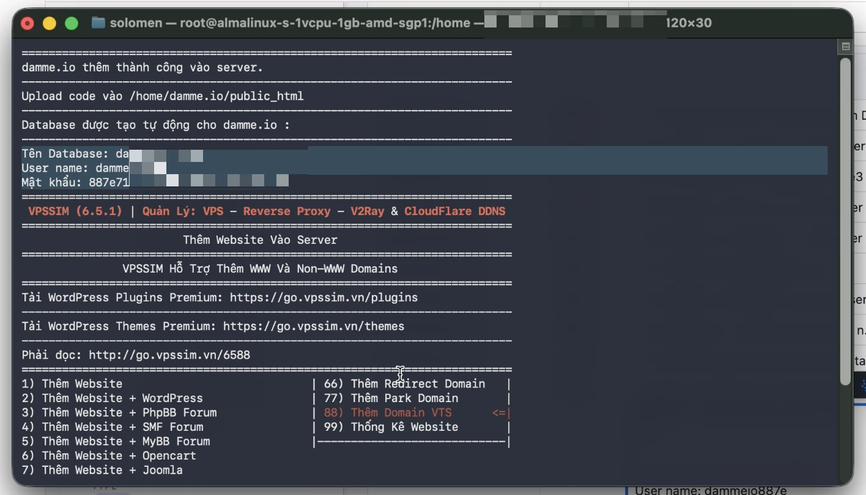Click "User name: dammeio887e" in the background window
This screenshot has height=495, width=866.
tap(709, 490)
